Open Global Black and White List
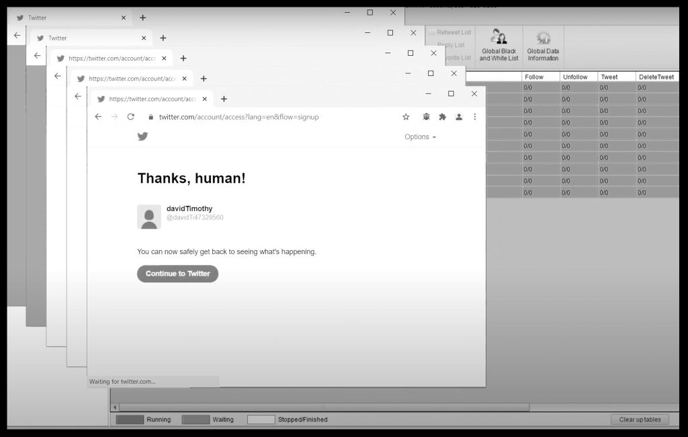Image resolution: width=688 pixels, height=437 pixels. tap(499, 45)
